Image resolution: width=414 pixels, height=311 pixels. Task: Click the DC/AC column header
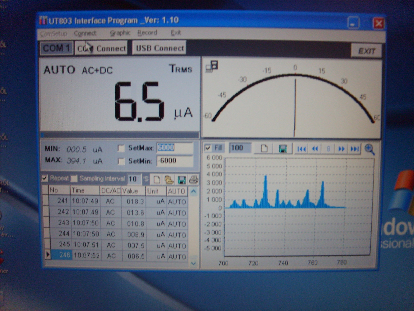pos(110,191)
